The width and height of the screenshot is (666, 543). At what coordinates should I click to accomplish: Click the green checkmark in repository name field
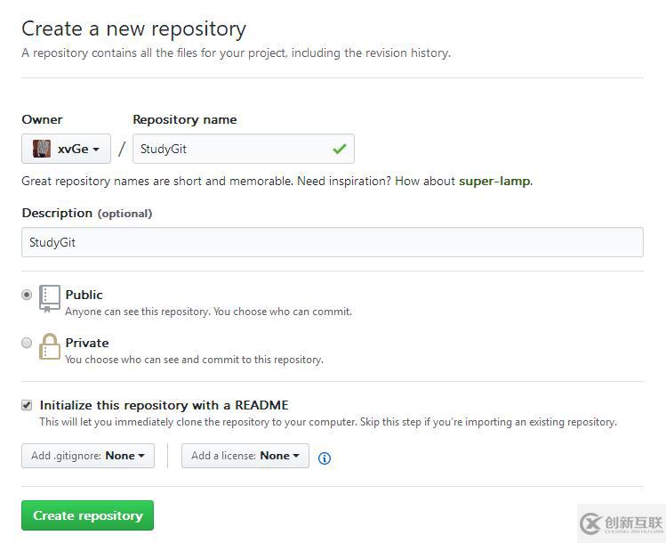click(x=339, y=149)
